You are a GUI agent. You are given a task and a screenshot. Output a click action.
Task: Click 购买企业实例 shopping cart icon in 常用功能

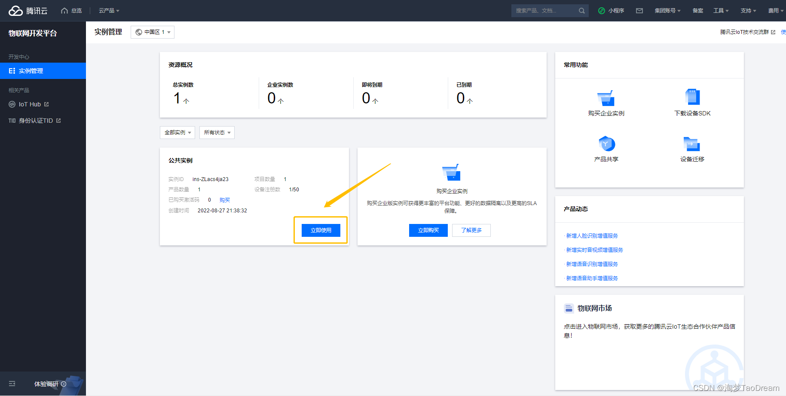click(606, 98)
